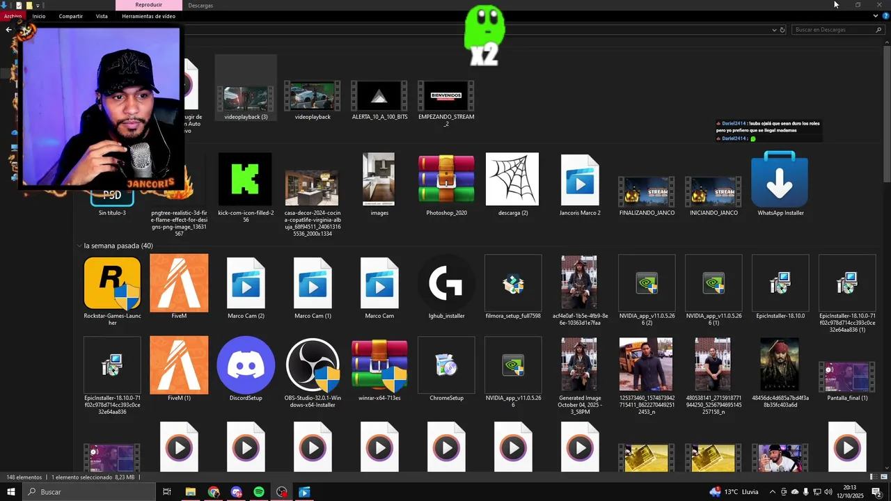The height and width of the screenshot is (501, 891).
Task: Select the ALERTA_10_A_100_BITS video thumbnail
Action: pos(379,96)
